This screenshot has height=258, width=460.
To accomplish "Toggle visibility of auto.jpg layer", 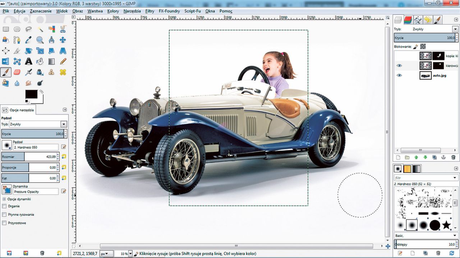I will tap(399, 76).
